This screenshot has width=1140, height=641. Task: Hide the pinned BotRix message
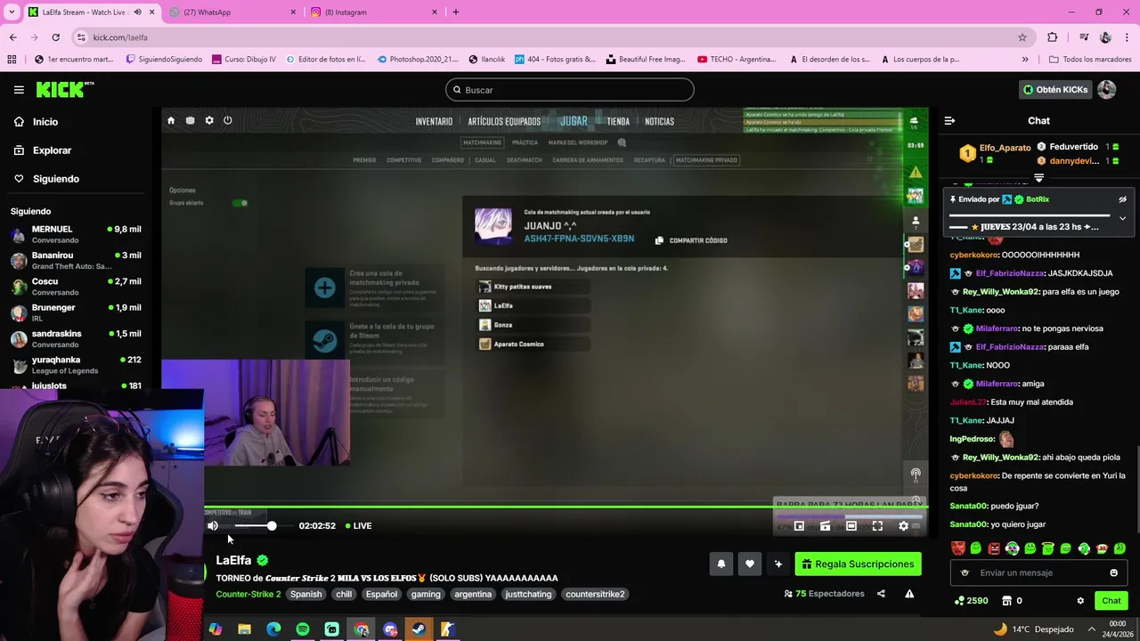click(1122, 199)
